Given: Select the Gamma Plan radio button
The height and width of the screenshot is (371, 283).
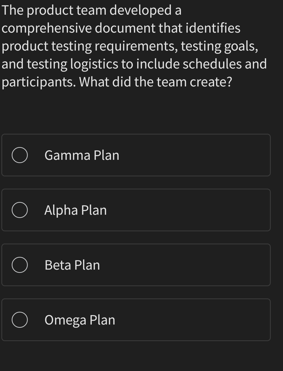Looking at the screenshot, I should (x=20, y=155).
